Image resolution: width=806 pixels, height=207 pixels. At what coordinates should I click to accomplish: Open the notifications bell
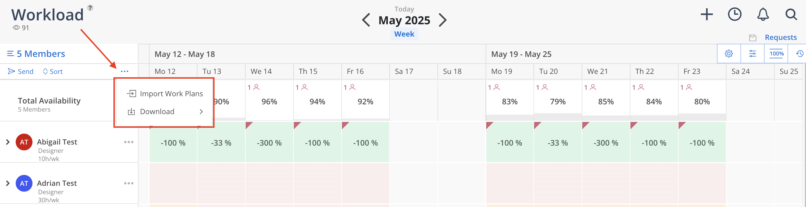[763, 14]
